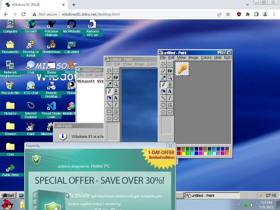Open the Social91 globe shortcut
The width and height of the screenshot is (280, 210).
(31, 27)
